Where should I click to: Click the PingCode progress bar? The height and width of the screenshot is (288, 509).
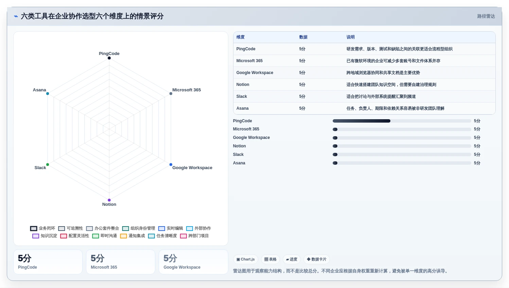coord(402,121)
